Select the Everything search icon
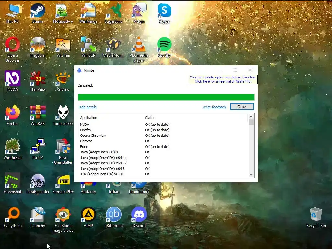Screen dimensions: 332x249 click(x=13, y=217)
